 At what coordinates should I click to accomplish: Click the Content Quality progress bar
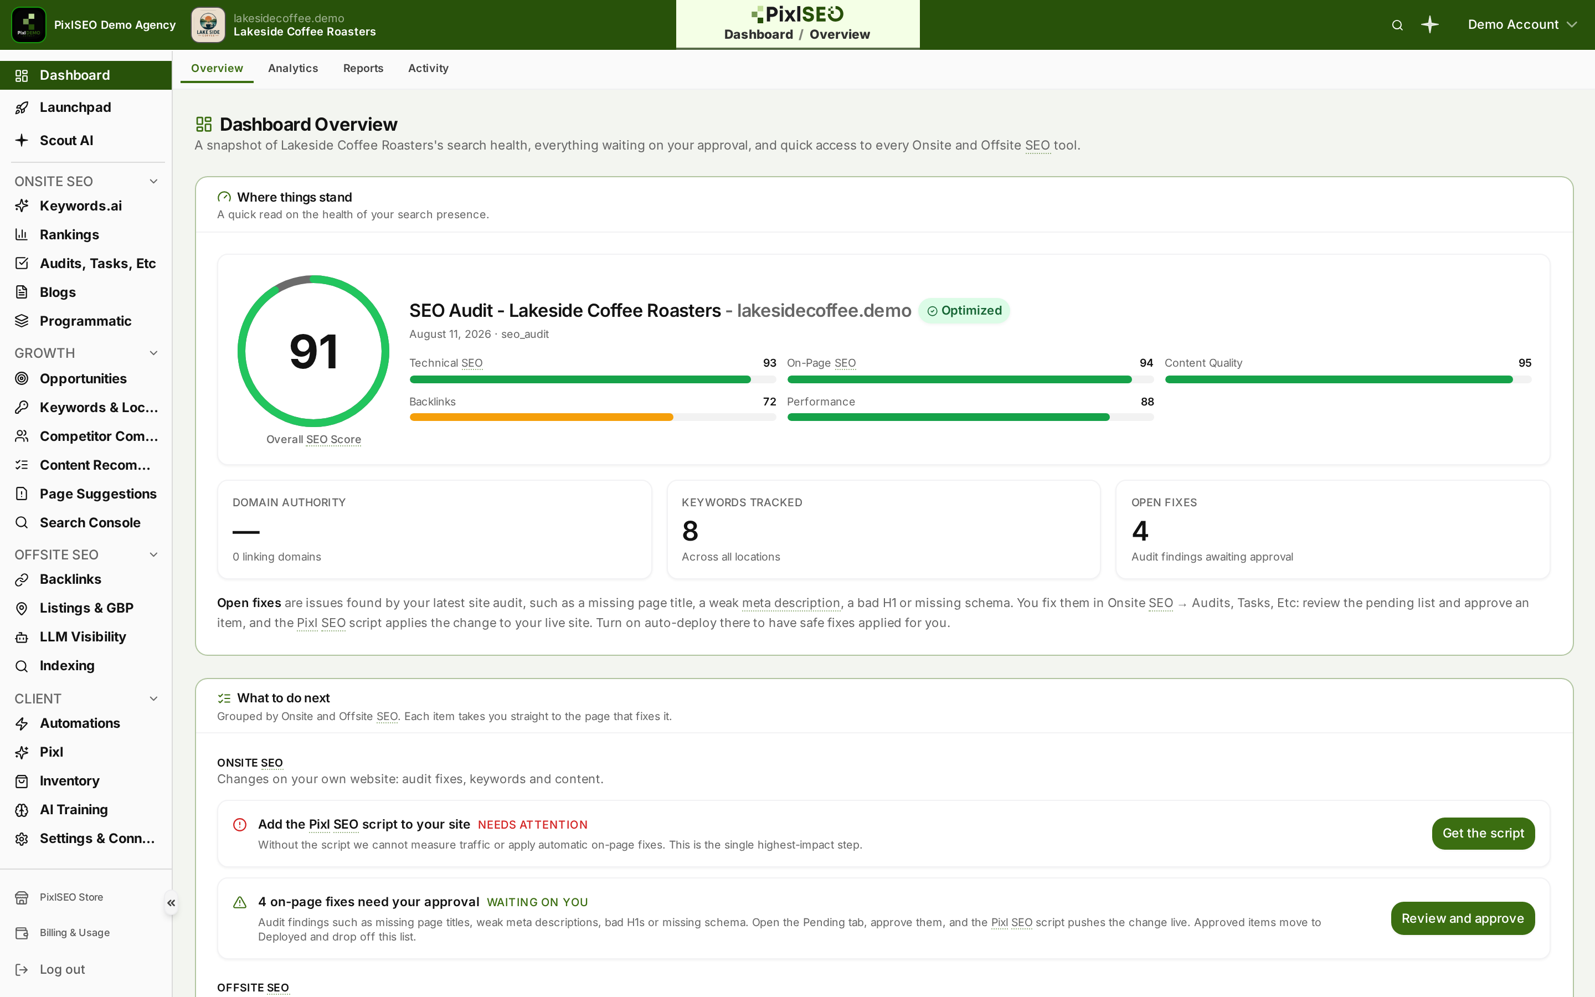coord(1348,380)
